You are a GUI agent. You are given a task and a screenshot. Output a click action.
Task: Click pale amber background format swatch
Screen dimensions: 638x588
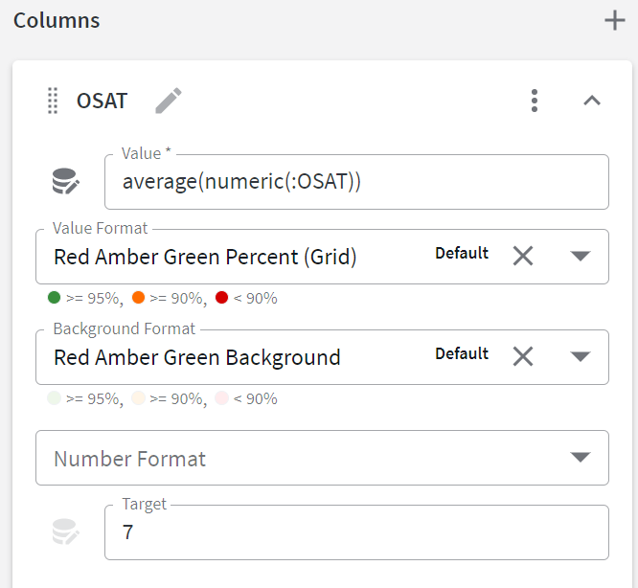[x=138, y=398]
